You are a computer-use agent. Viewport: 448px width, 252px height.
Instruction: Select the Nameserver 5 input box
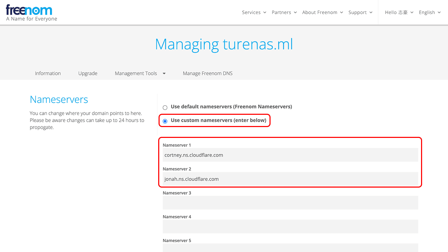290,248
